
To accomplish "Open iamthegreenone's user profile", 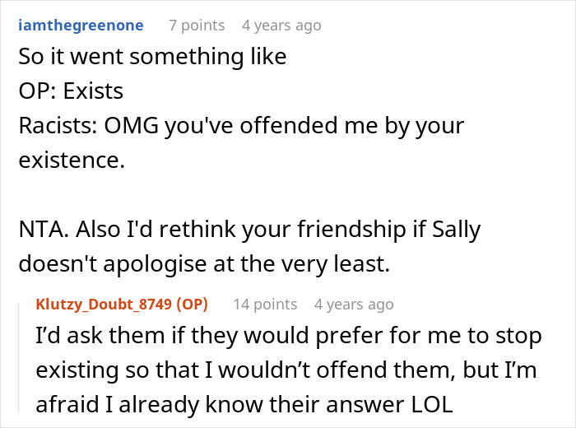I will pos(81,26).
